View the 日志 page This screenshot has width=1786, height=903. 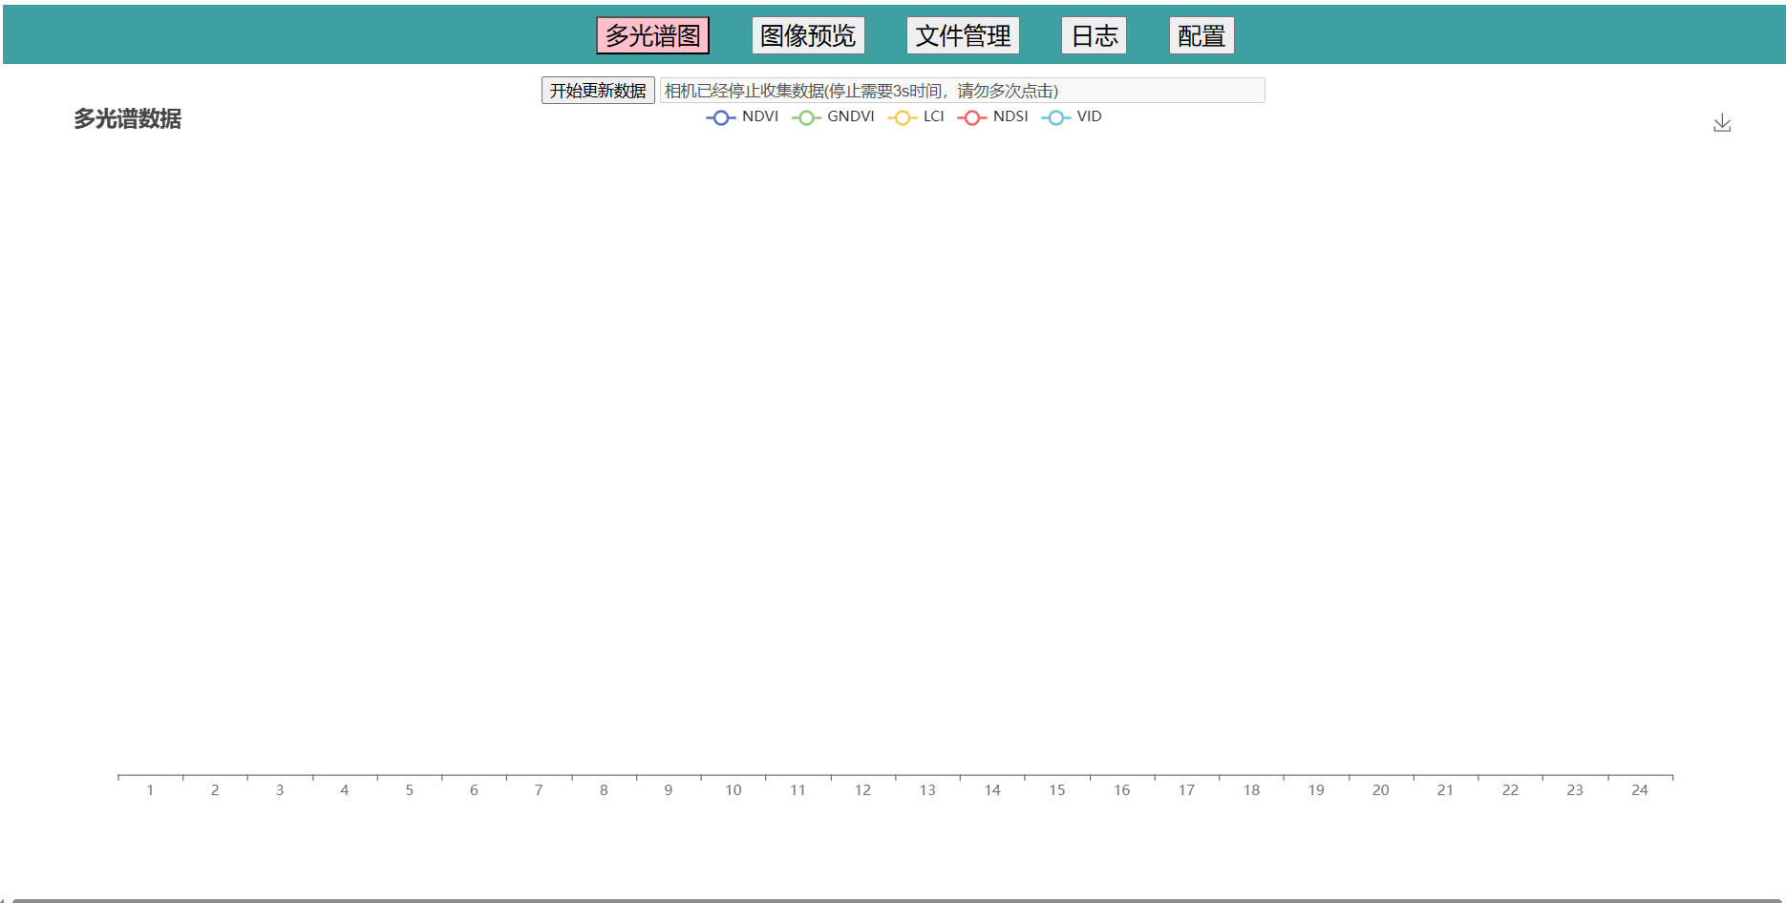(x=1094, y=34)
